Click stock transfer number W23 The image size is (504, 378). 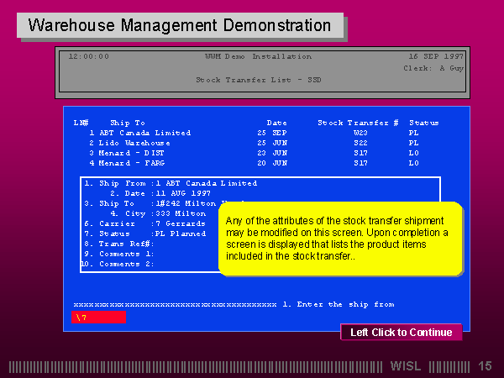point(360,133)
